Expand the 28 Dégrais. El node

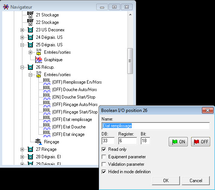coord(22,157)
